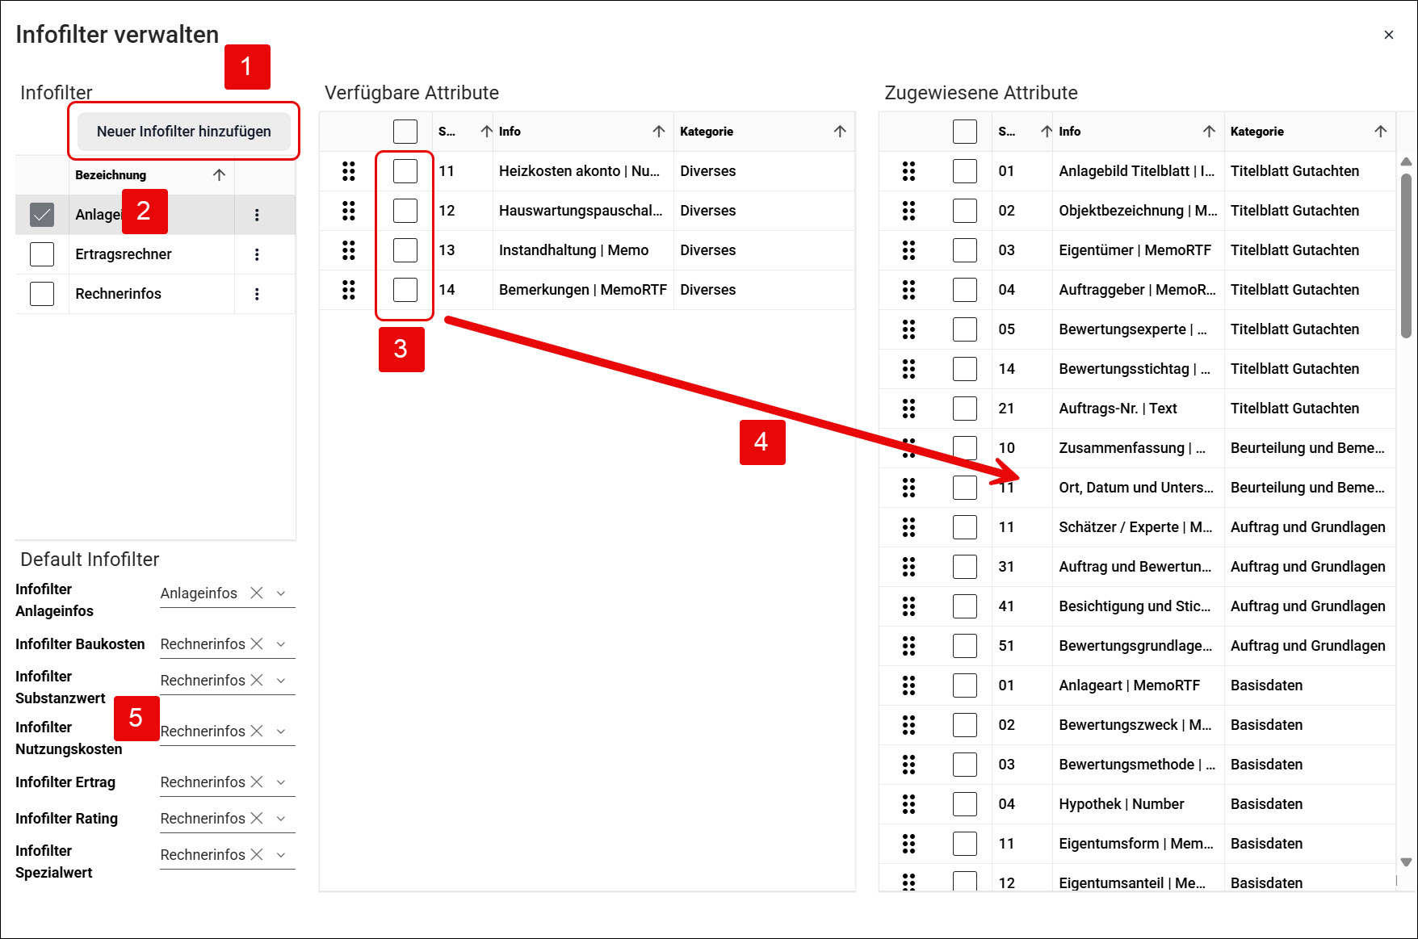Screen dimensions: 1418x939
Task: Click Info column header in Zugewiesene Attribute
Action: 1070,132
